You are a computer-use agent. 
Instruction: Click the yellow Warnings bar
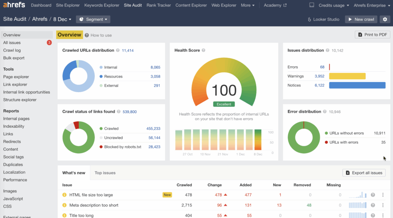[x=347, y=76]
